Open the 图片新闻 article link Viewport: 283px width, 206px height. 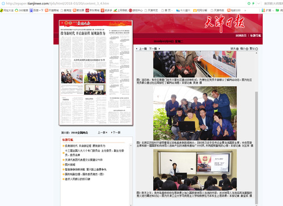tap(70, 165)
